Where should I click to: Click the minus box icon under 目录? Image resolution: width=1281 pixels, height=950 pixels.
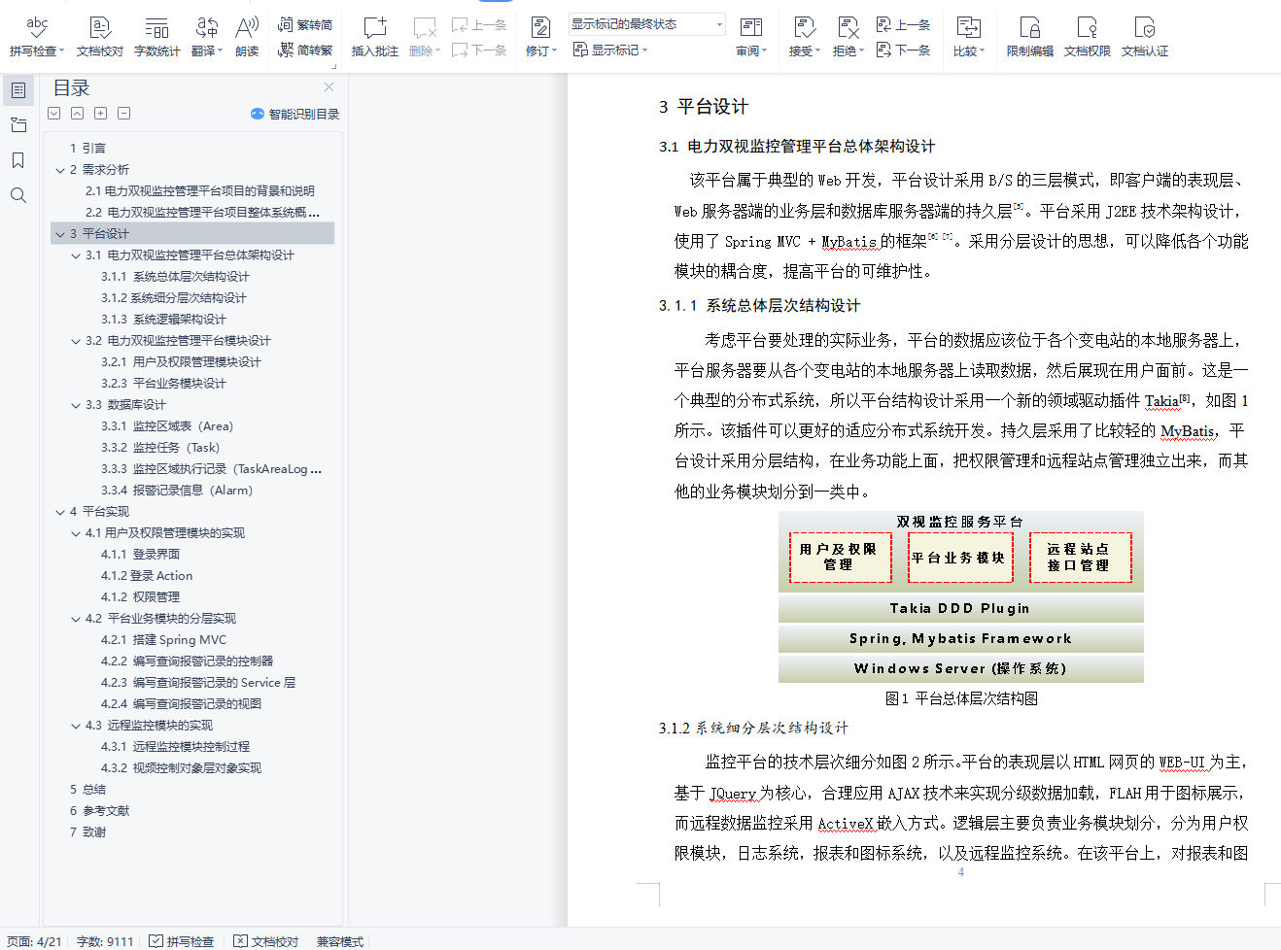[124, 113]
